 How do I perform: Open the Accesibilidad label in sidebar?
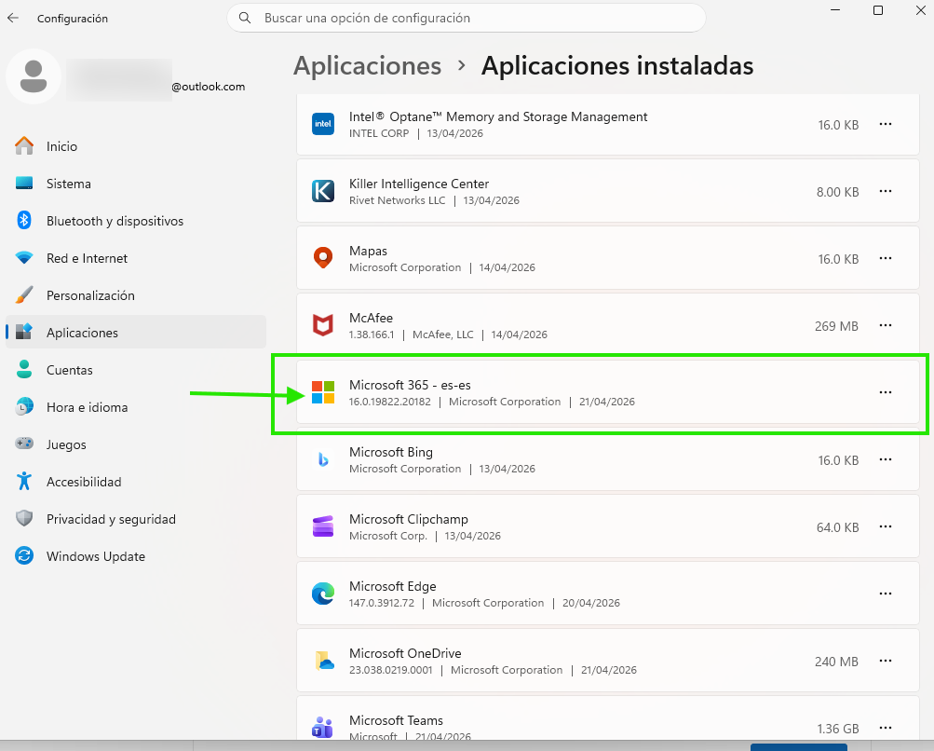[x=84, y=482]
